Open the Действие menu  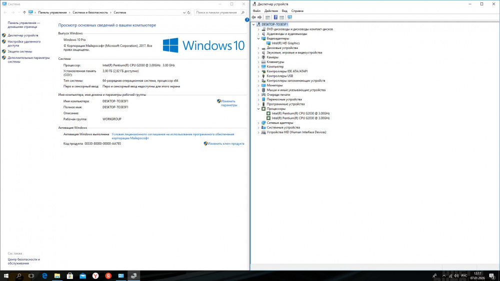271,10
